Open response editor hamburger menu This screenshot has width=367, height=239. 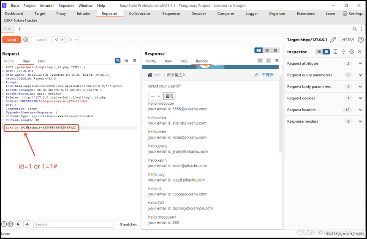tap(277, 61)
